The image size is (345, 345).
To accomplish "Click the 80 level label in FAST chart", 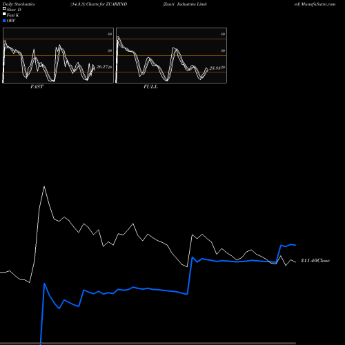I will [x=110, y=34].
